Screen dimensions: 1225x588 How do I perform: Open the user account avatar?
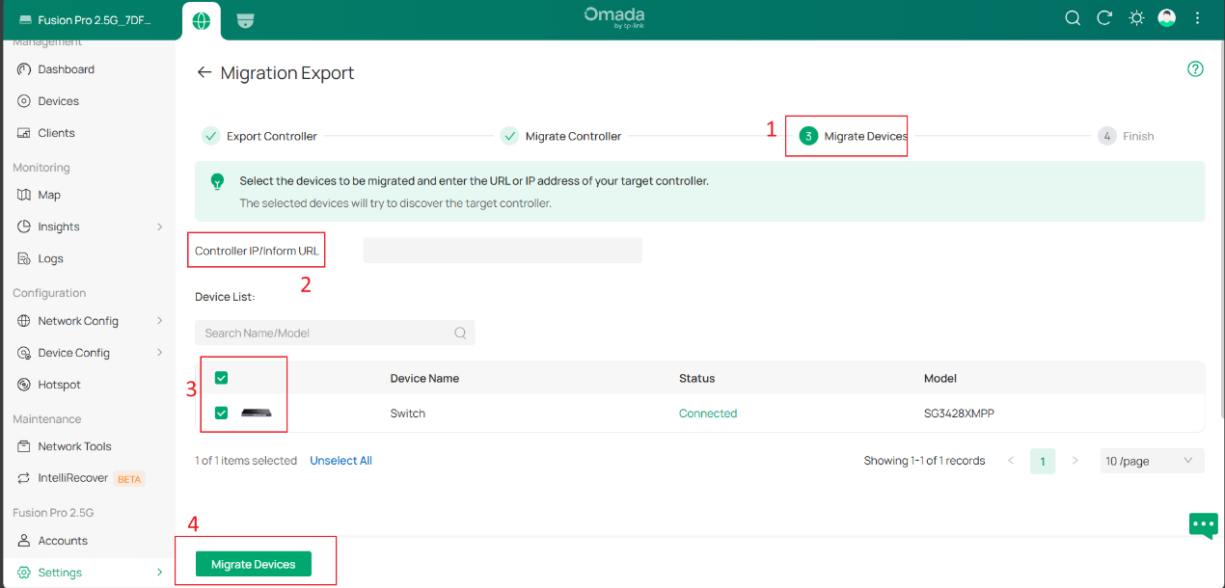point(1167,18)
